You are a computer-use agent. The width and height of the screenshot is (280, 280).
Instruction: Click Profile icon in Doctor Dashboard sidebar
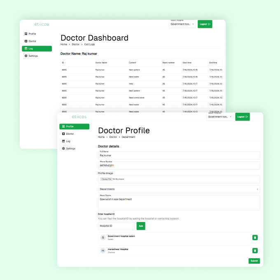coord(26,34)
